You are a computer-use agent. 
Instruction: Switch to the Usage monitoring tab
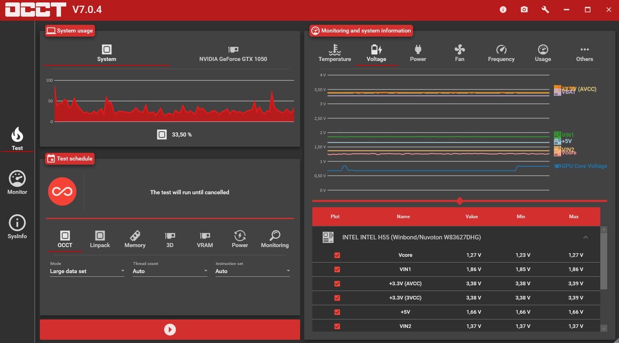tap(543, 54)
